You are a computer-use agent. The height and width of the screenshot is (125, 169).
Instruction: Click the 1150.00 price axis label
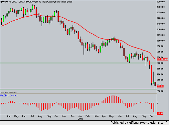[161, 24]
